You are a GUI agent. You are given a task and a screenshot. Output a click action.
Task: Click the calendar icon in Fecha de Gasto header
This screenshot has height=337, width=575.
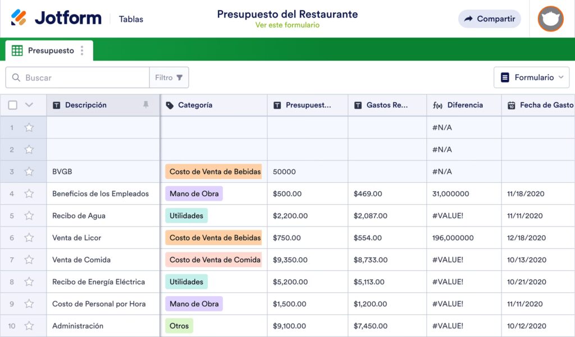pyautogui.click(x=511, y=105)
